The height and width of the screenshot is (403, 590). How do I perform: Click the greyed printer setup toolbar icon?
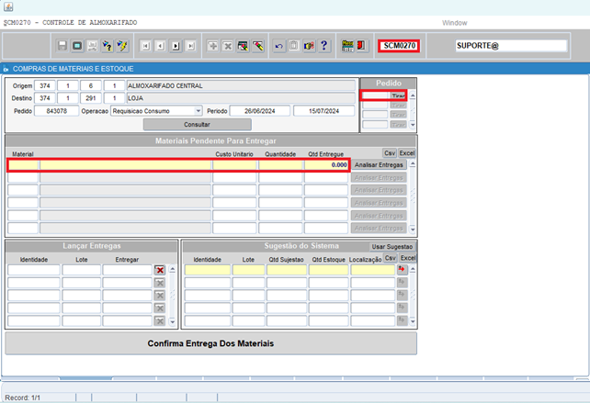click(x=92, y=46)
